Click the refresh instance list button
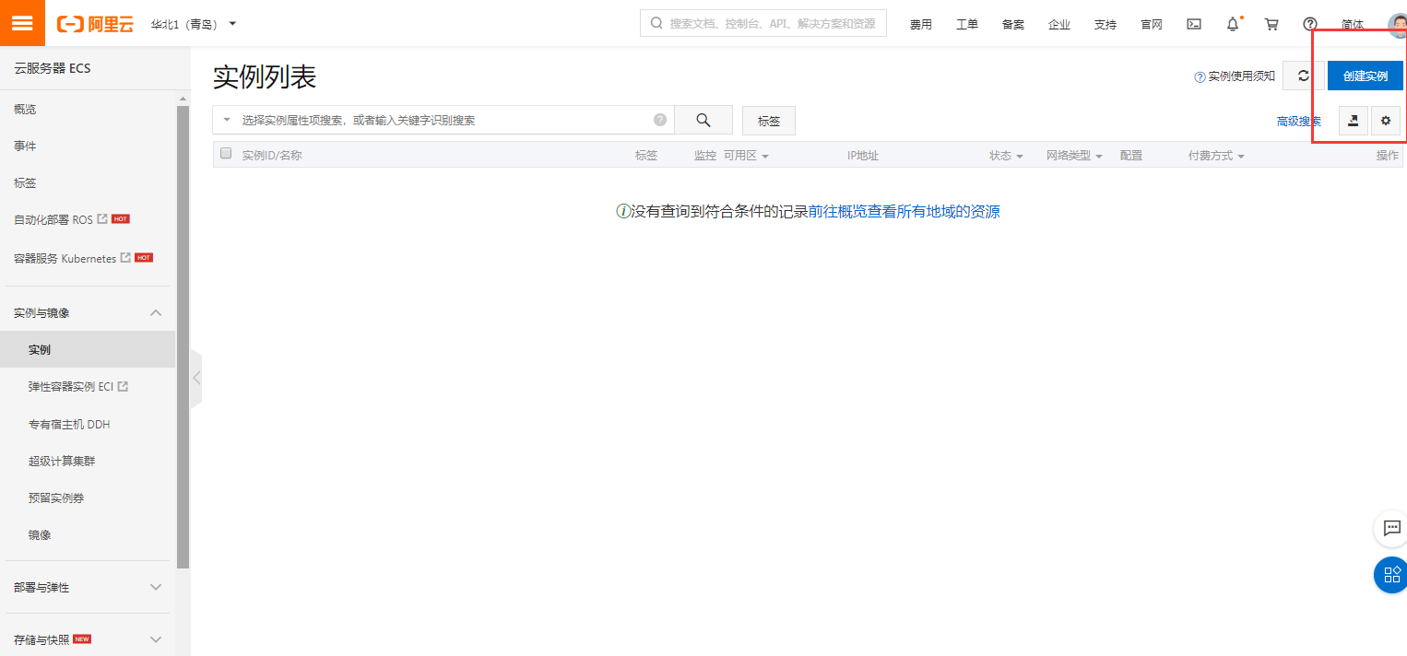This screenshot has height=656, width=1407. click(1303, 76)
